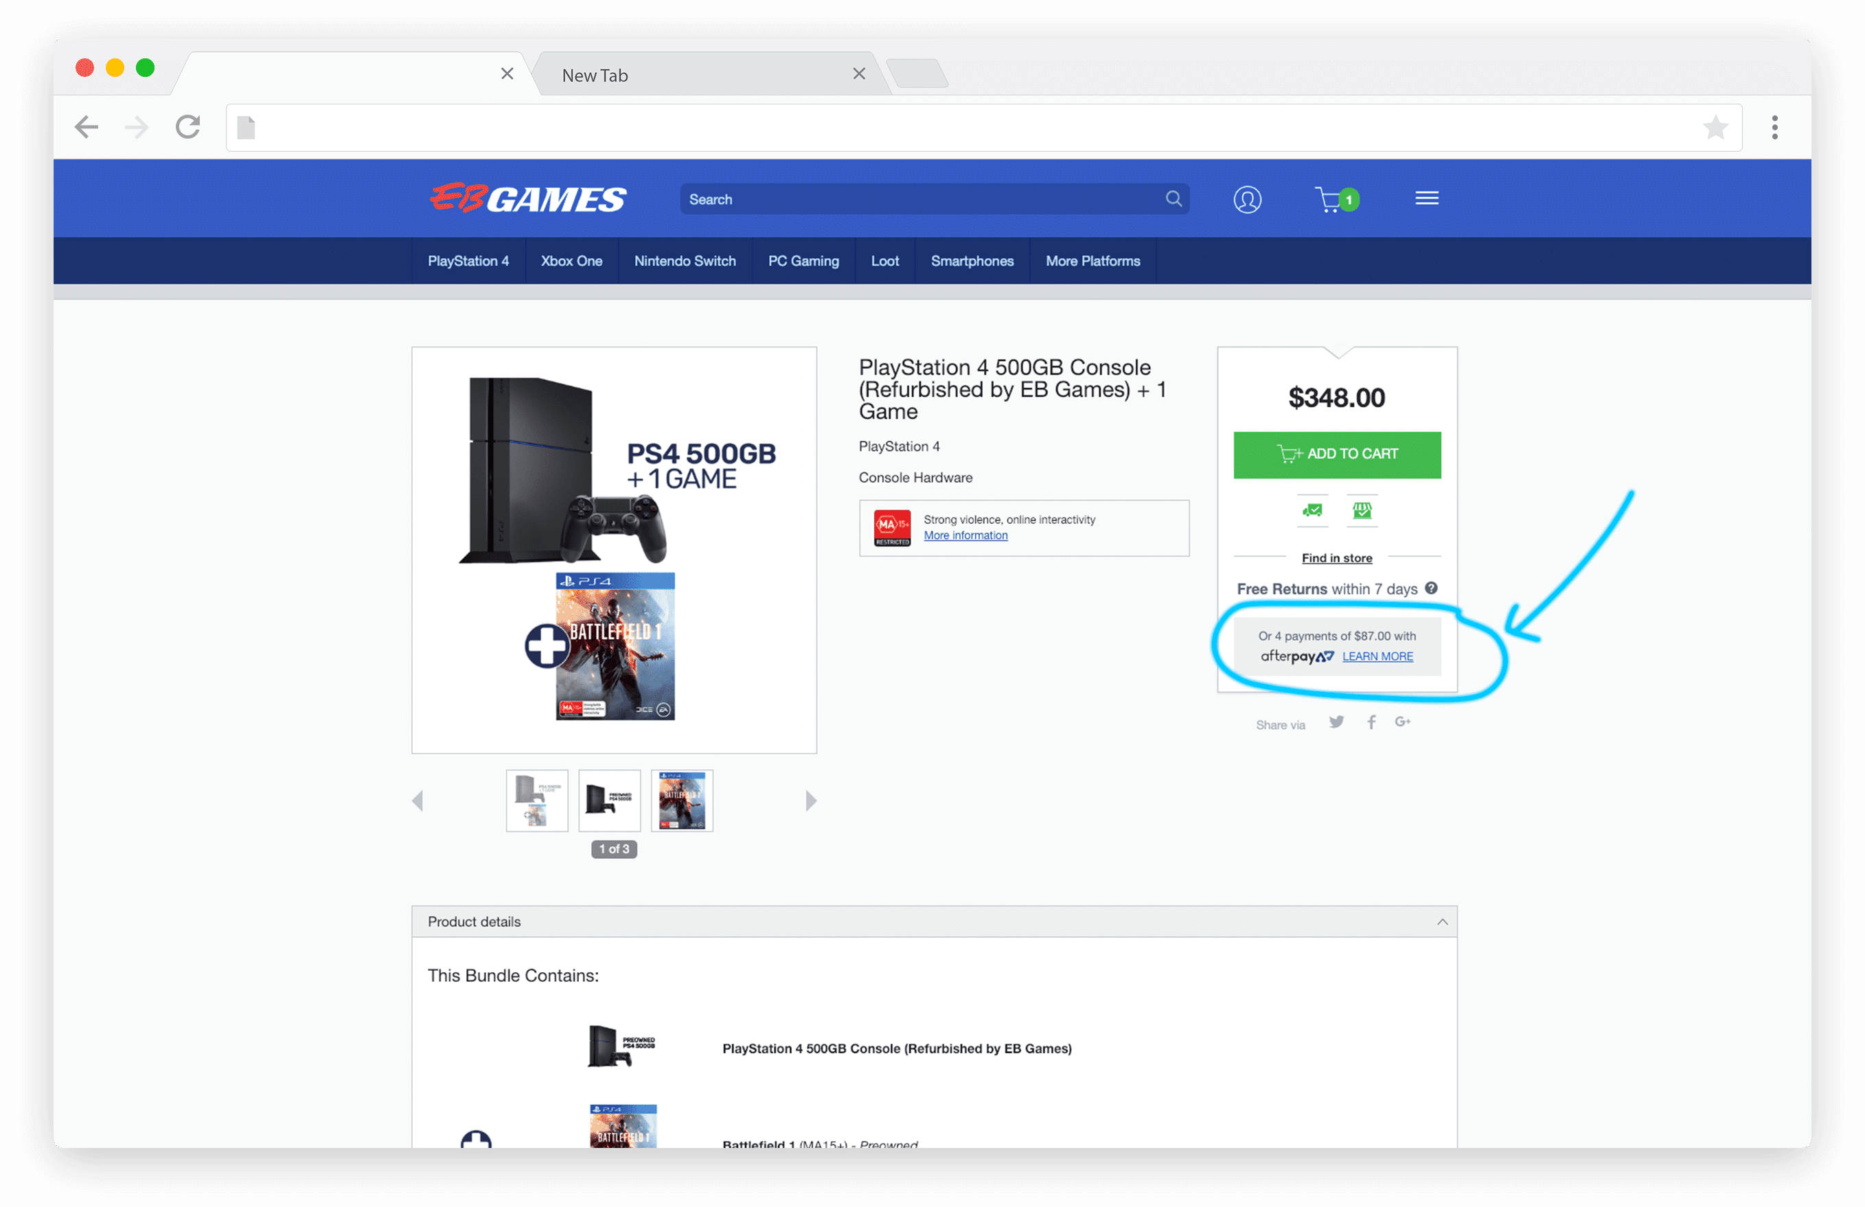1865x1207 pixels.
Task: Click the delivery truck availability icon
Action: (1312, 511)
